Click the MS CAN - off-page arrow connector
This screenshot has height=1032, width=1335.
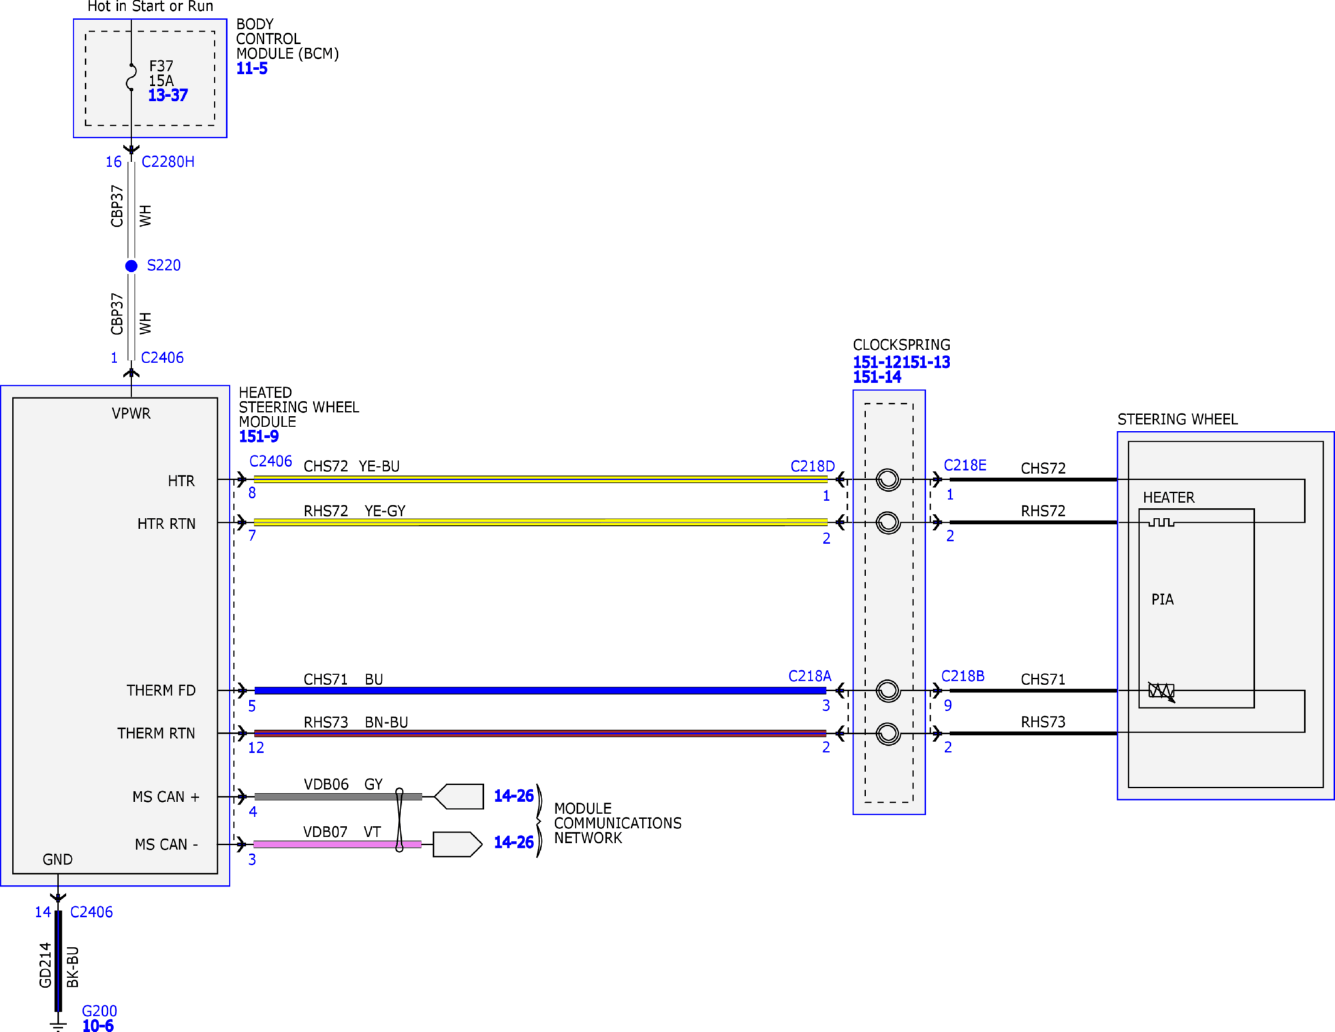(x=458, y=844)
